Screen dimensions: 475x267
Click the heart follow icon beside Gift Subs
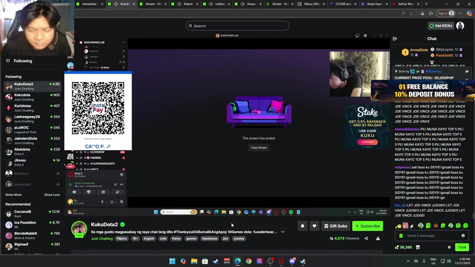point(314,226)
